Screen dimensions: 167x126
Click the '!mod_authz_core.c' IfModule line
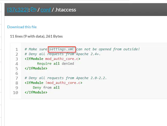[53, 83]
